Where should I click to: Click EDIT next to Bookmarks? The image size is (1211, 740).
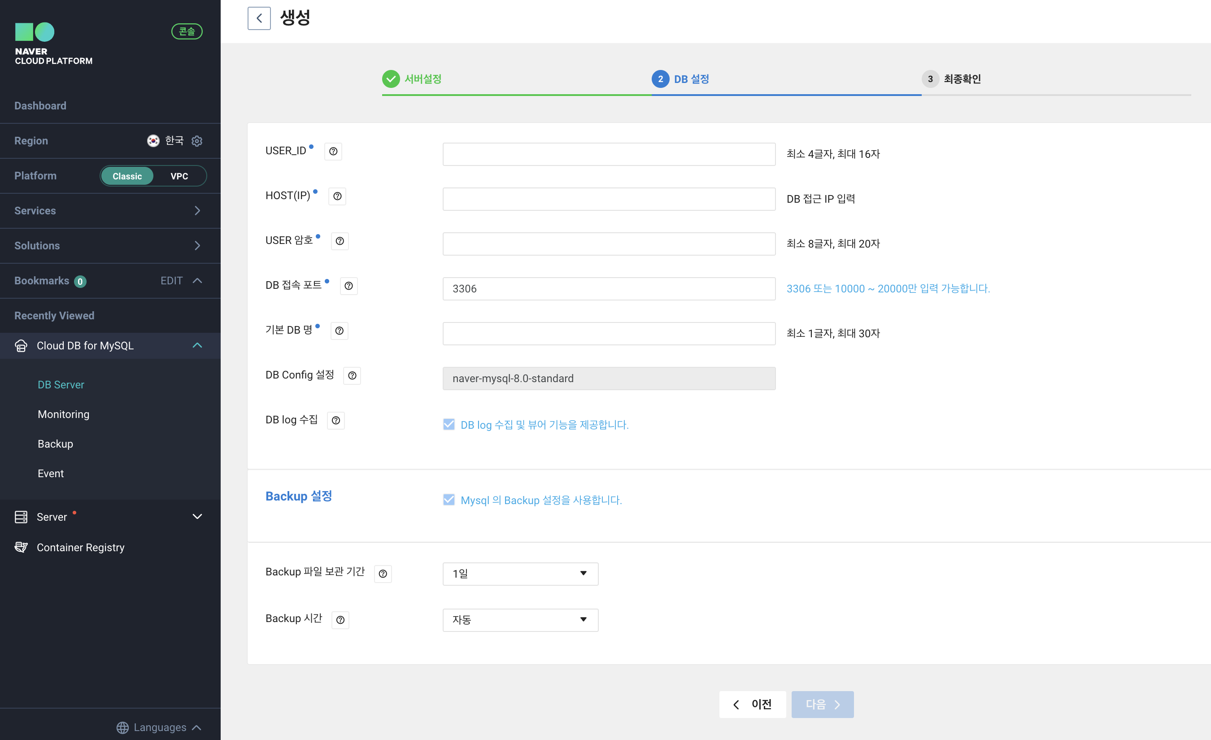point(171,281)
